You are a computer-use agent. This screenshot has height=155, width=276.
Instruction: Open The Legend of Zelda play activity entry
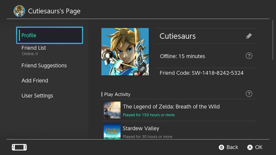tap(171, 107)
